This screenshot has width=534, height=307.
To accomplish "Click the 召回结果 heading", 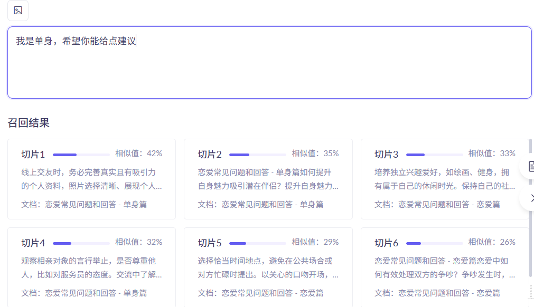I will (29, 123).
